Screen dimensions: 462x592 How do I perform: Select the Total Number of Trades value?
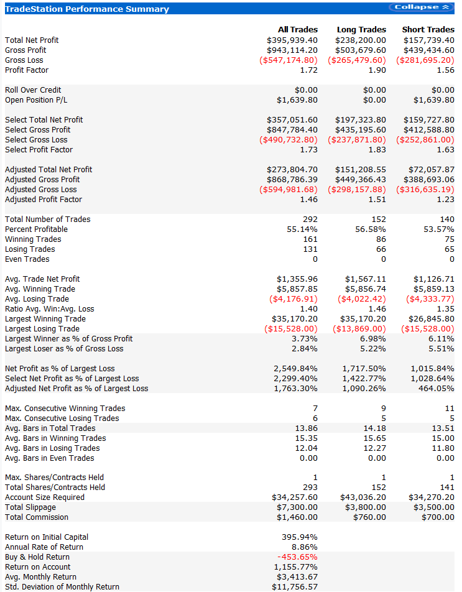308,219
